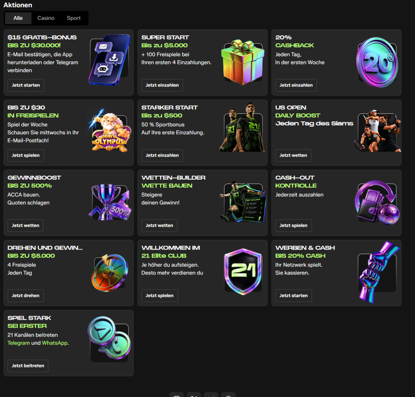Click the bet builder player image
The image size is (415, 397).
coord(243,202)
